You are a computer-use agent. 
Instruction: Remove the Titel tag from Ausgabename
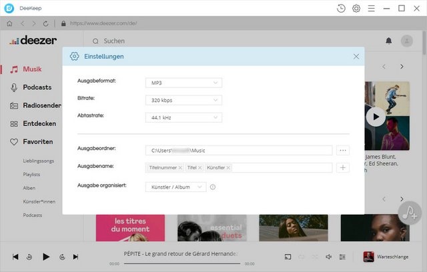(199, 168)
